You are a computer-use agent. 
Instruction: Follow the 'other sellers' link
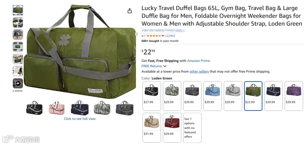click(199, 71)
